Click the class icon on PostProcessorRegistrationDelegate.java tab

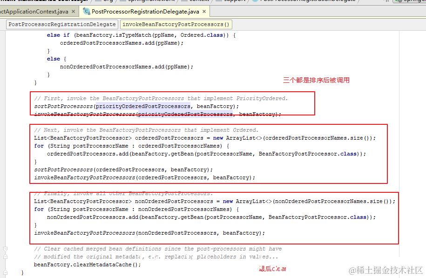(87, 12)
